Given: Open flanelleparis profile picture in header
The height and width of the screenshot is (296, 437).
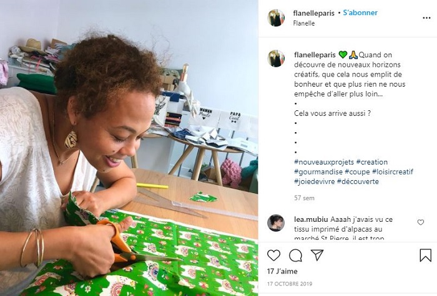Looking at the screenshot, I should click(276, 17).
